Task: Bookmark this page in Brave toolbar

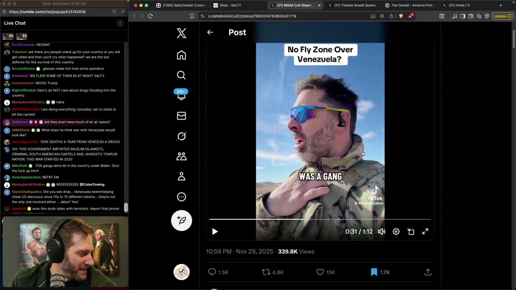Action: (x=192, y=16)
